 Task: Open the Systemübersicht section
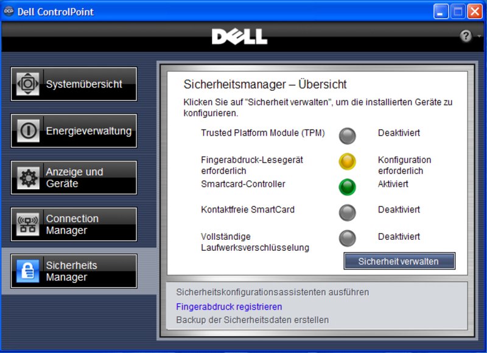pos(74,84)
